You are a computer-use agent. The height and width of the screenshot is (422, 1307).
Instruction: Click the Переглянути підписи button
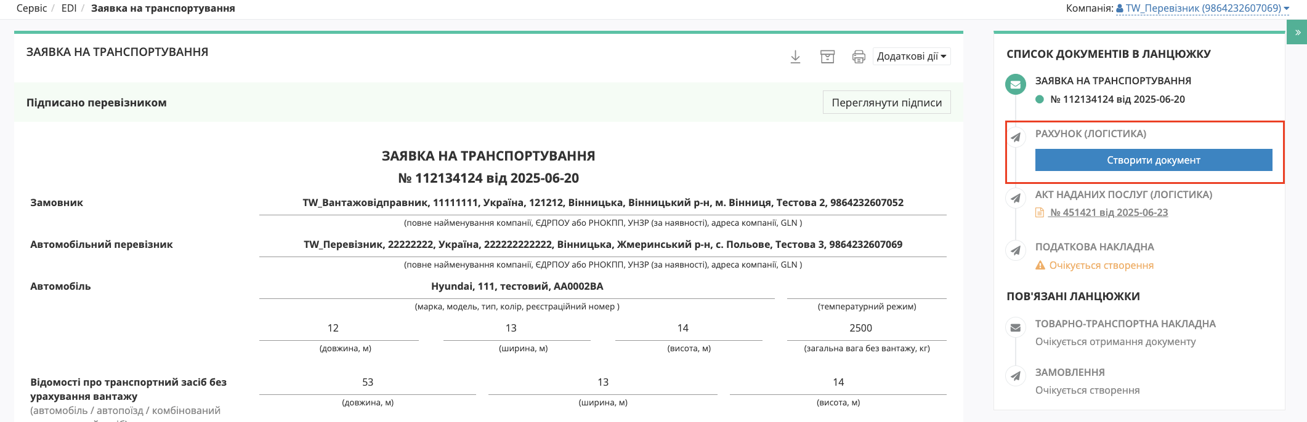tap(886, 103)
